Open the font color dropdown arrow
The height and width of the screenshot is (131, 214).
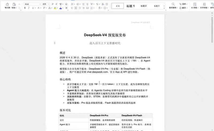click(x=63, y=8)
